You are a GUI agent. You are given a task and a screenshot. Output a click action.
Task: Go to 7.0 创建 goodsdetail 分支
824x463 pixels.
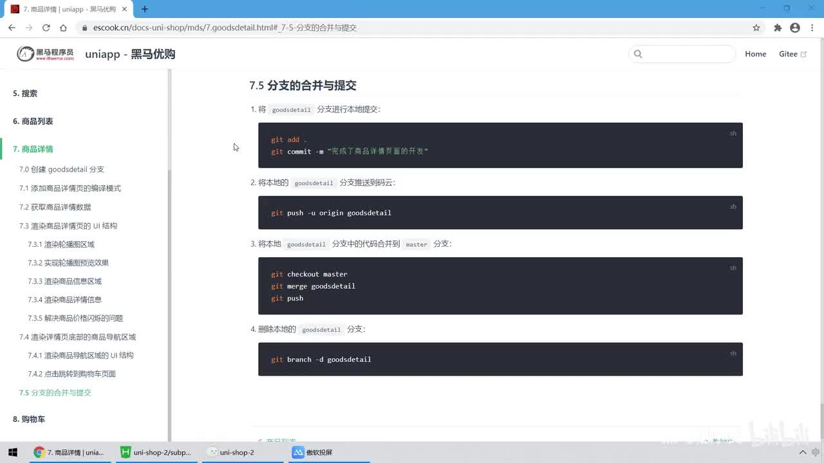click(62, 169)
